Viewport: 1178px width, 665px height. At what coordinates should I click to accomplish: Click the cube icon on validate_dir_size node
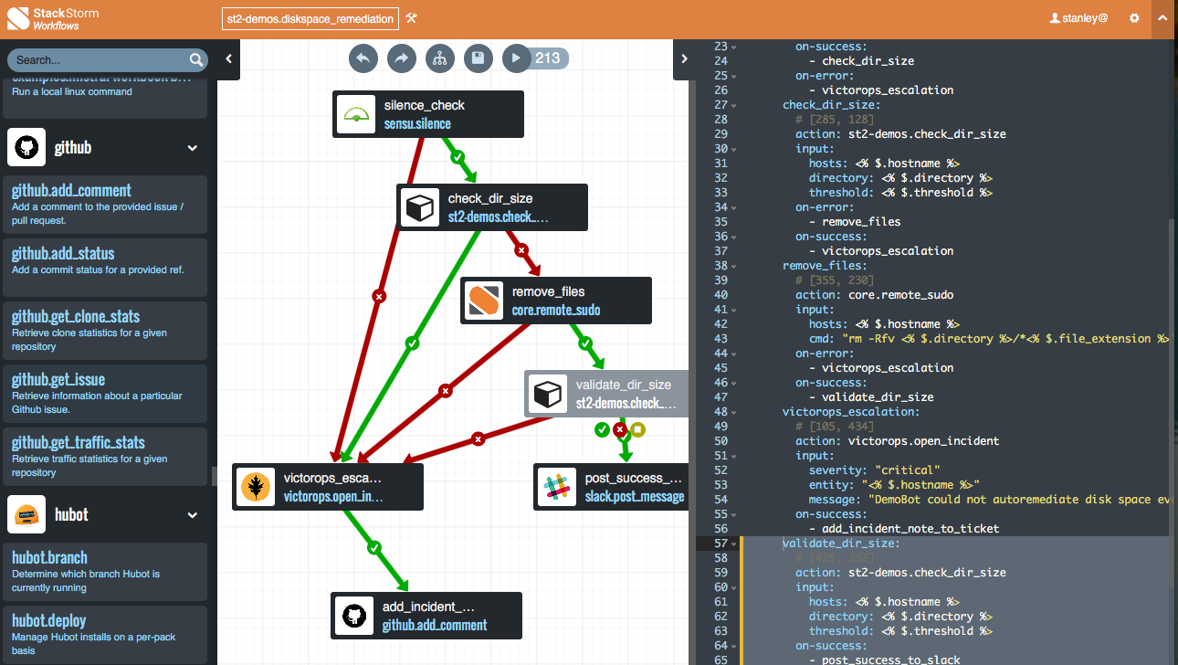pos(548,394)
